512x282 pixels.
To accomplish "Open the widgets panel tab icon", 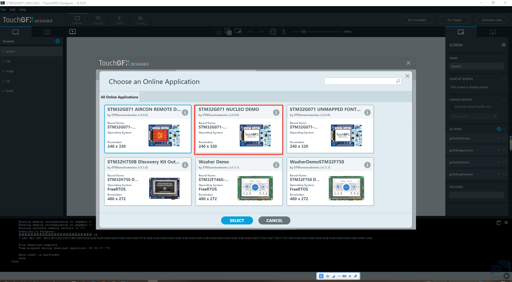I will pos(47,32).
